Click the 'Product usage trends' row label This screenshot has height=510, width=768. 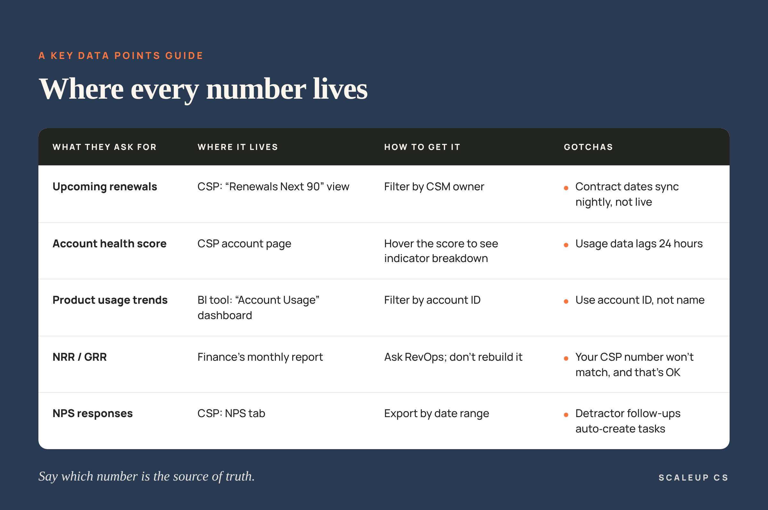coord(110,300)
